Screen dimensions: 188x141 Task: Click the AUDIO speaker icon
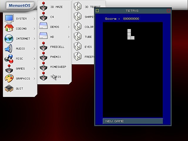tap(9, 48)
